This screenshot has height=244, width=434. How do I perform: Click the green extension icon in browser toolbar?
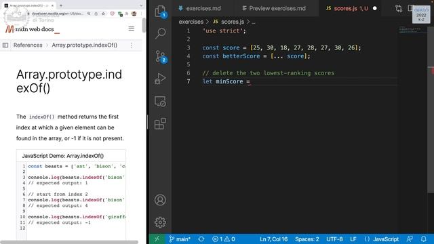pos(120,14)
